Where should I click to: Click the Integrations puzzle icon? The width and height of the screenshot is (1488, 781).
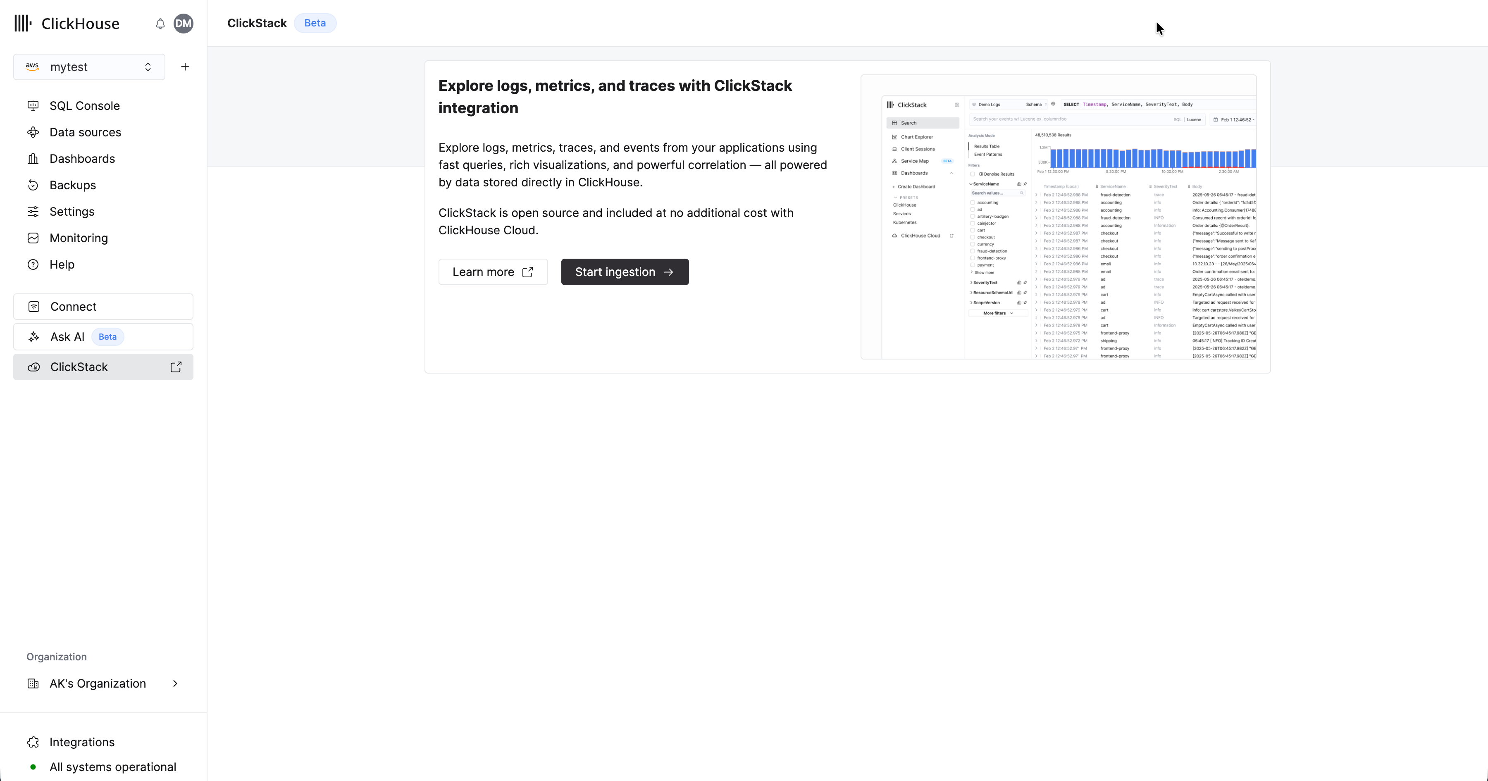pyautogui.click(x=33, y=742)
